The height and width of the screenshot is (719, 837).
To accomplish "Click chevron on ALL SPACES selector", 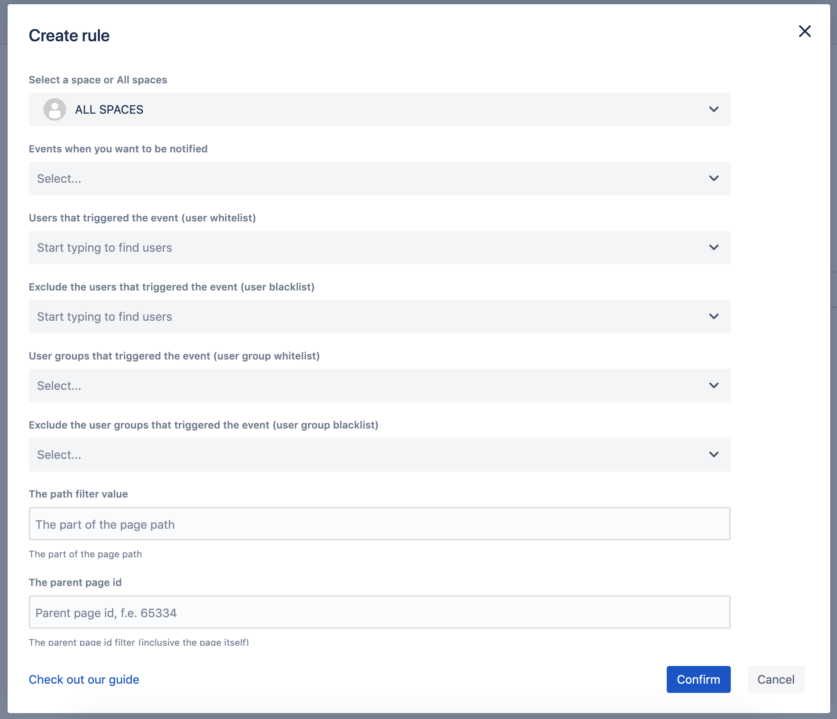I will coord(714,109).
